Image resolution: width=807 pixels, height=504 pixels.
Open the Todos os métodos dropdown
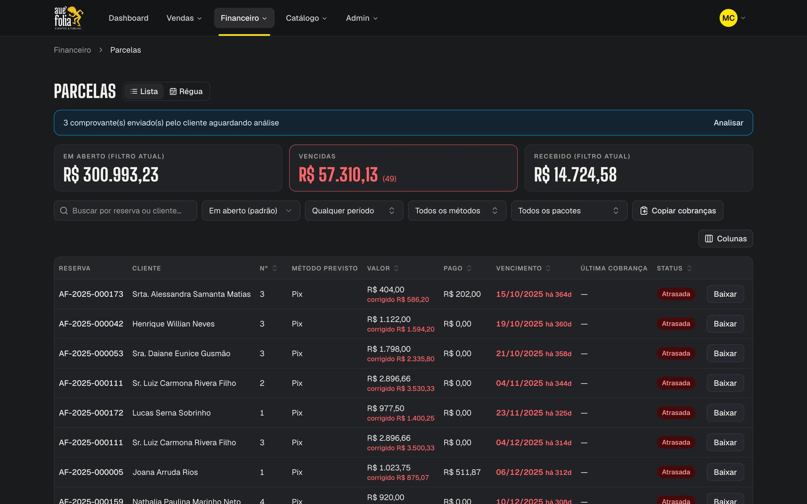(x=457, y=210)
